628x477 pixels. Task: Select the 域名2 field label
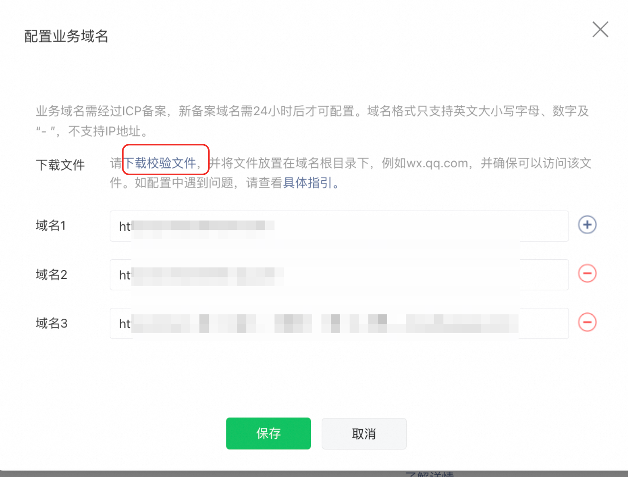[x=51, y=274]
